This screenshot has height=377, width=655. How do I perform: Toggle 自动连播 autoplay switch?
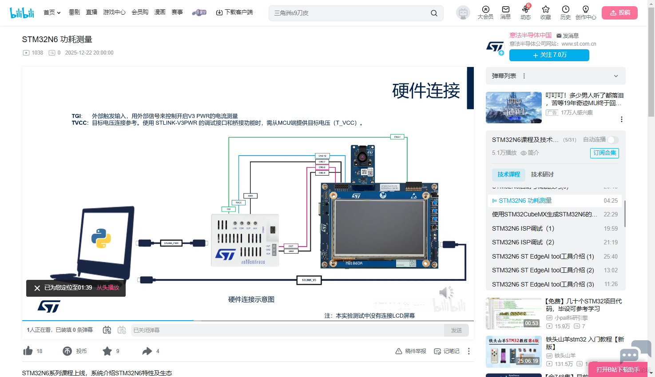(613, 140)
